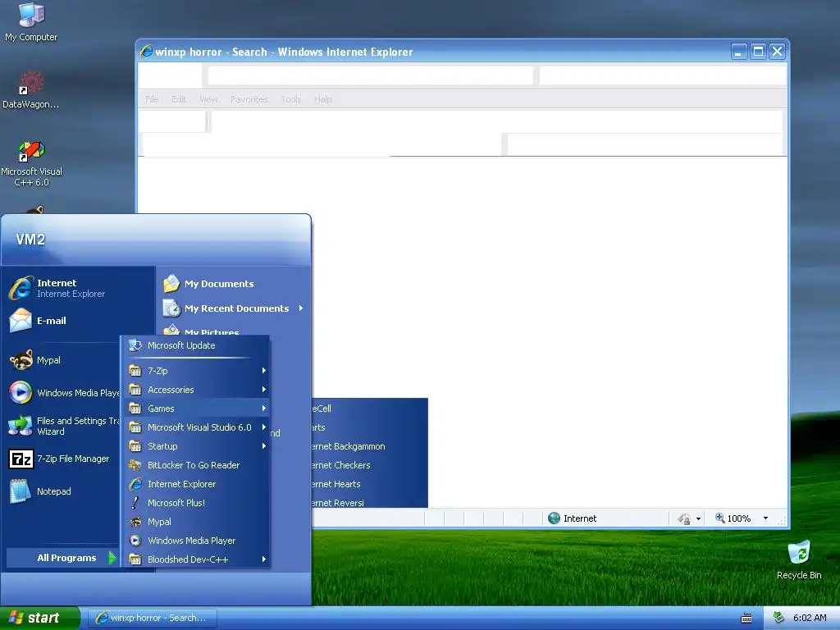Expand the Accessories folder
Image resolution: width=840 pixels, height=630 pixels.
pos(196,390)
